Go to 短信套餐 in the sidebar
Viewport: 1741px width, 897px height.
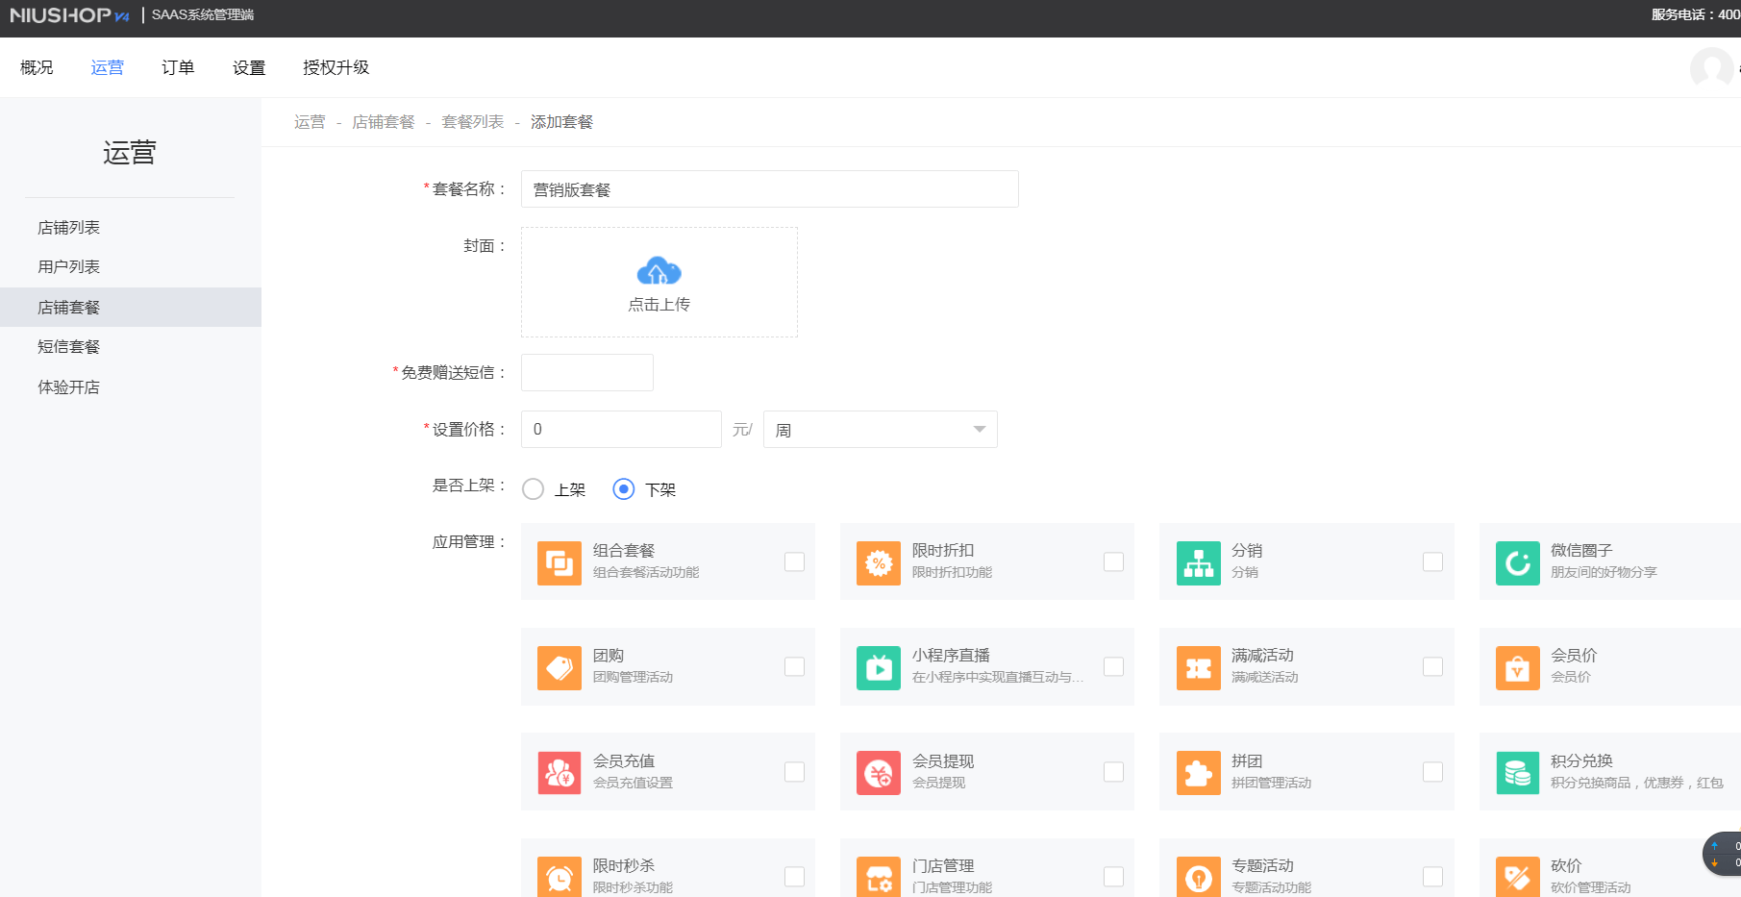(x=67, y=346)
